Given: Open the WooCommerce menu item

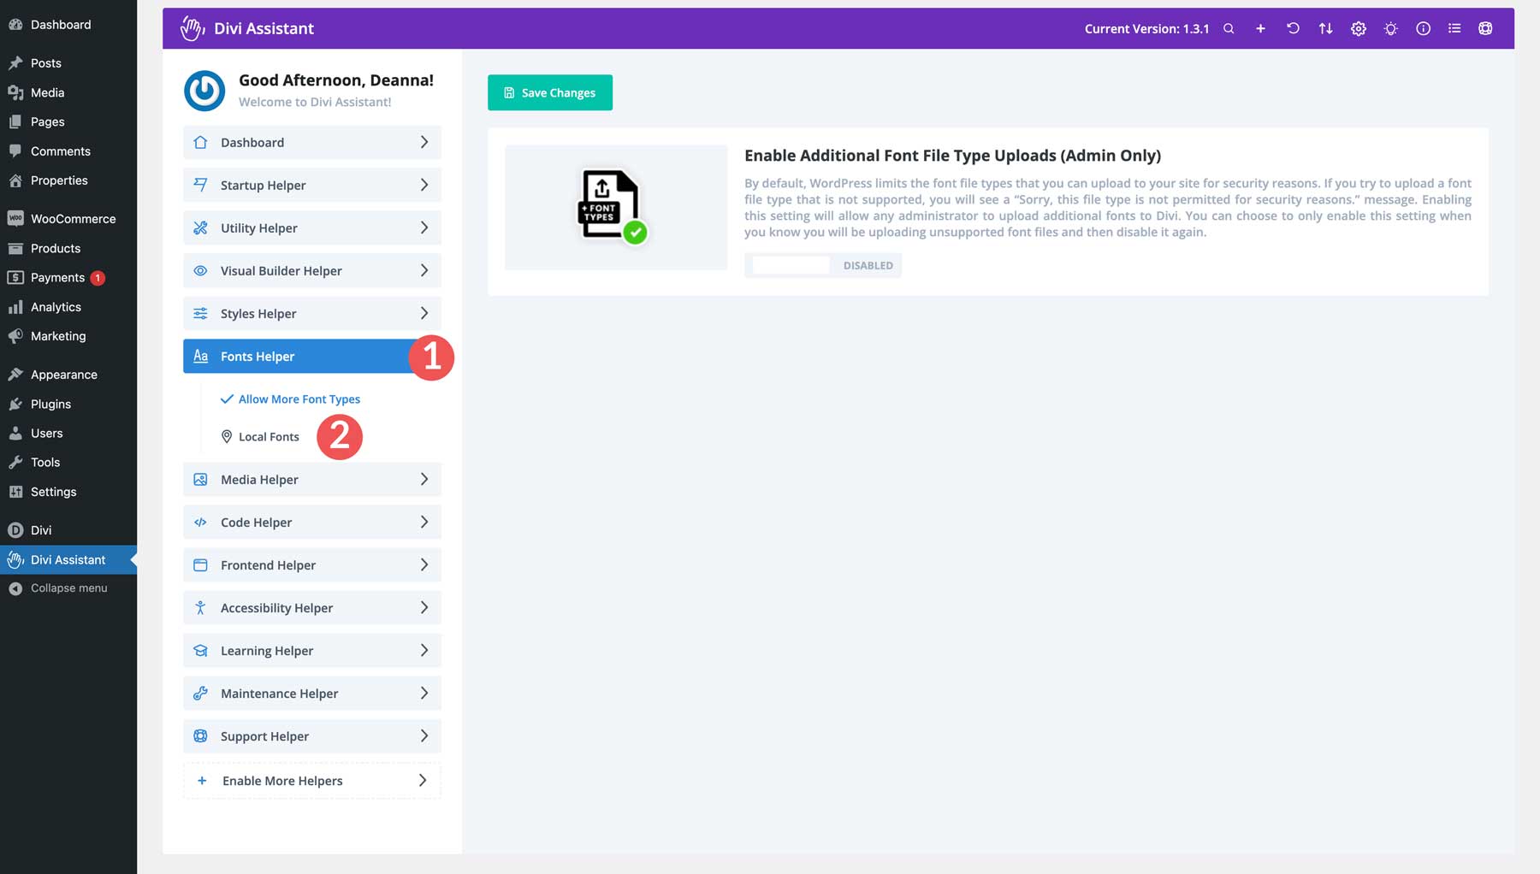Looking at the screenshot, I should pyautogui.click(x=73, y=218).
